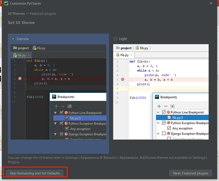Screen dimensions: 219x181
Task: Click Skip Remaining and Set Defaults
Action: point(35,173)
